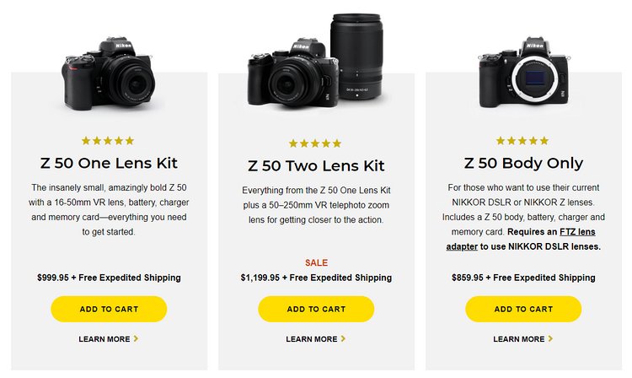Open Learn More for Two Lens Kit
The width and height of the screenshot is (632, 378).
[315, 339]
